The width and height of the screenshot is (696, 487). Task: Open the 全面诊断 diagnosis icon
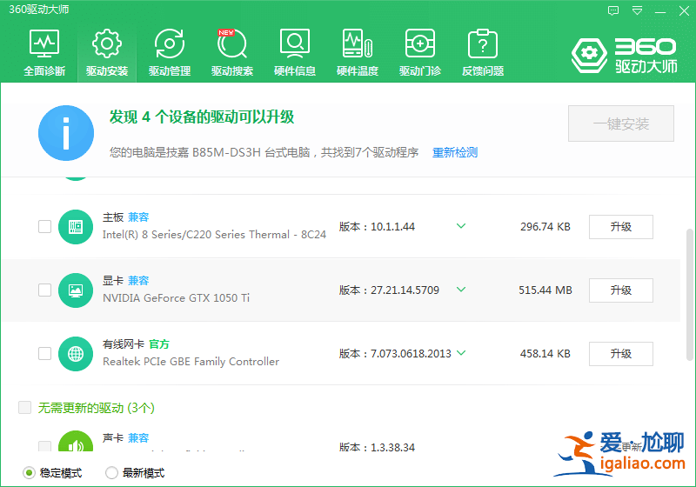pyautogui.click(x=44, y=43)
